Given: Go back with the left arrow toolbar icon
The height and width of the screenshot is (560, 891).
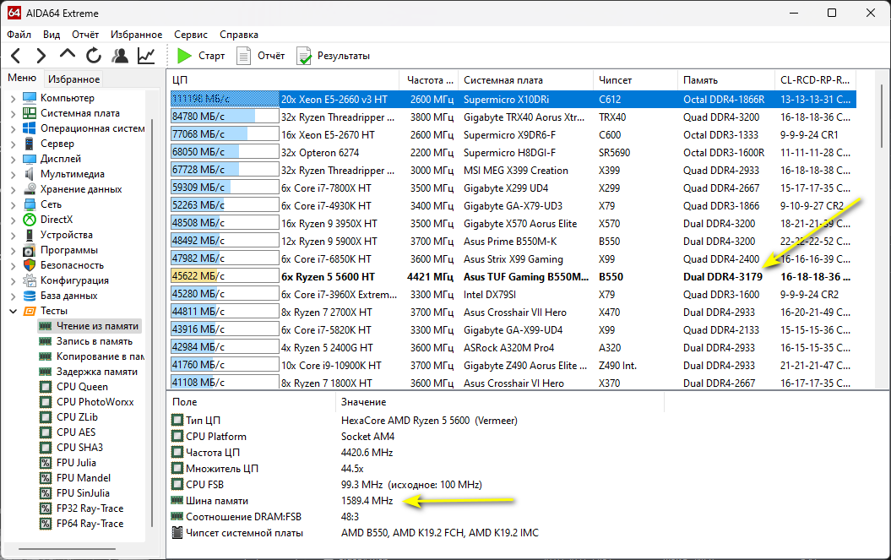Looking at the screenshot, I should click(x=16, y=56).
